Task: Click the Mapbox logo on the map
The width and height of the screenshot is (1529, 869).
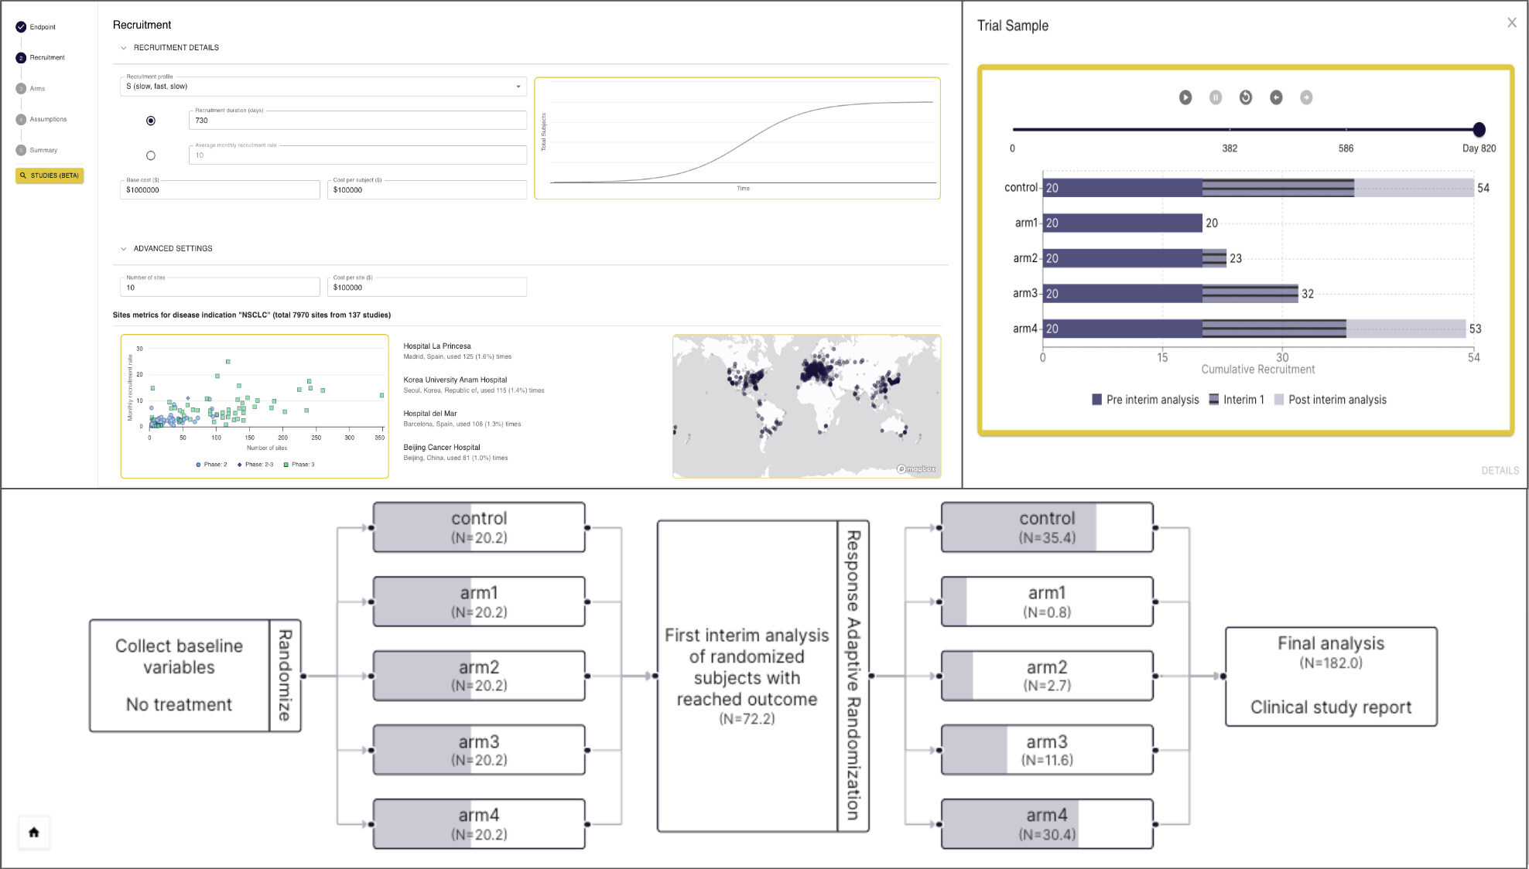Action: pos(916,469)
